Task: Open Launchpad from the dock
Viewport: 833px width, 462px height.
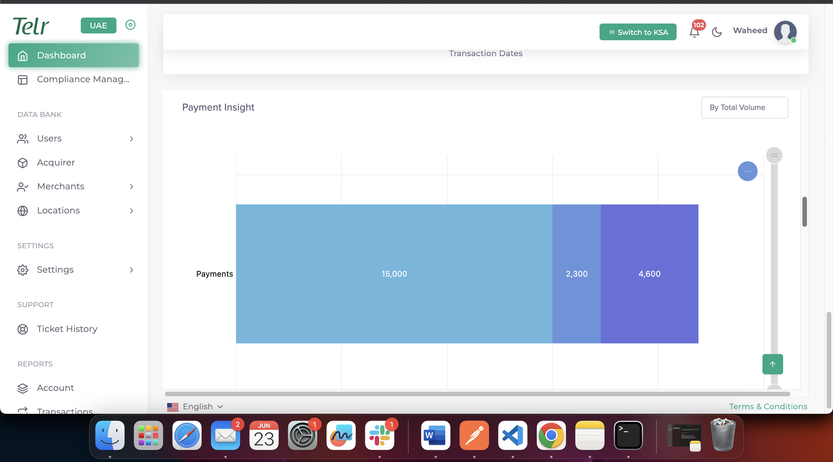Action: [148, 435]
